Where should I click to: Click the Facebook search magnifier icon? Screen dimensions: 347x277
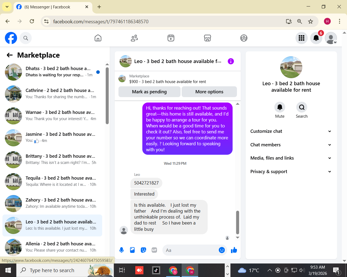pos(26,38)
